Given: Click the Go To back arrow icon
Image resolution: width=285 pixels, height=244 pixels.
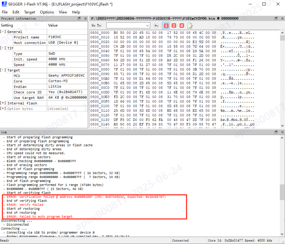Looking at the screenshot, I should tap(156, 25).
